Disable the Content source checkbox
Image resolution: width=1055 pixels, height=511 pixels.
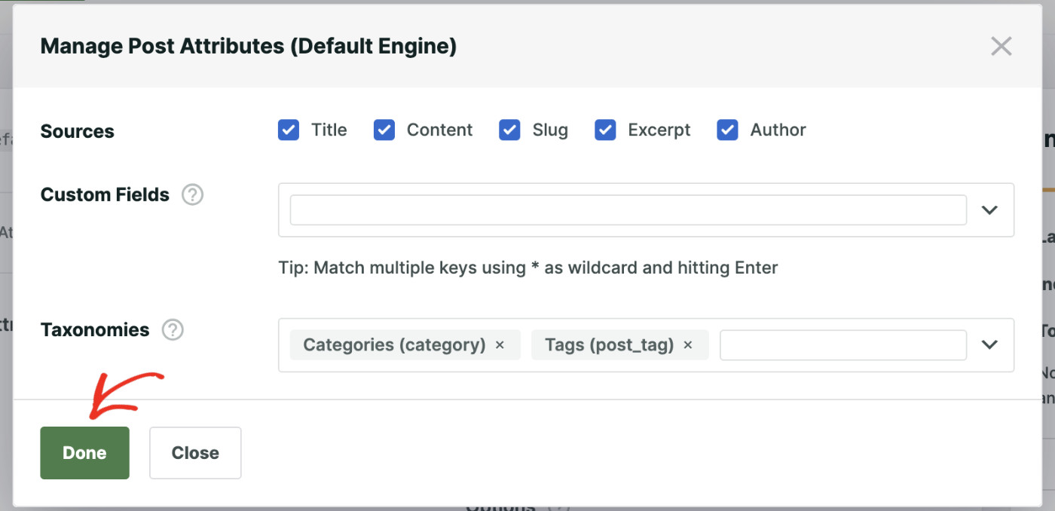pyautogui.click(x=384, y=130)
